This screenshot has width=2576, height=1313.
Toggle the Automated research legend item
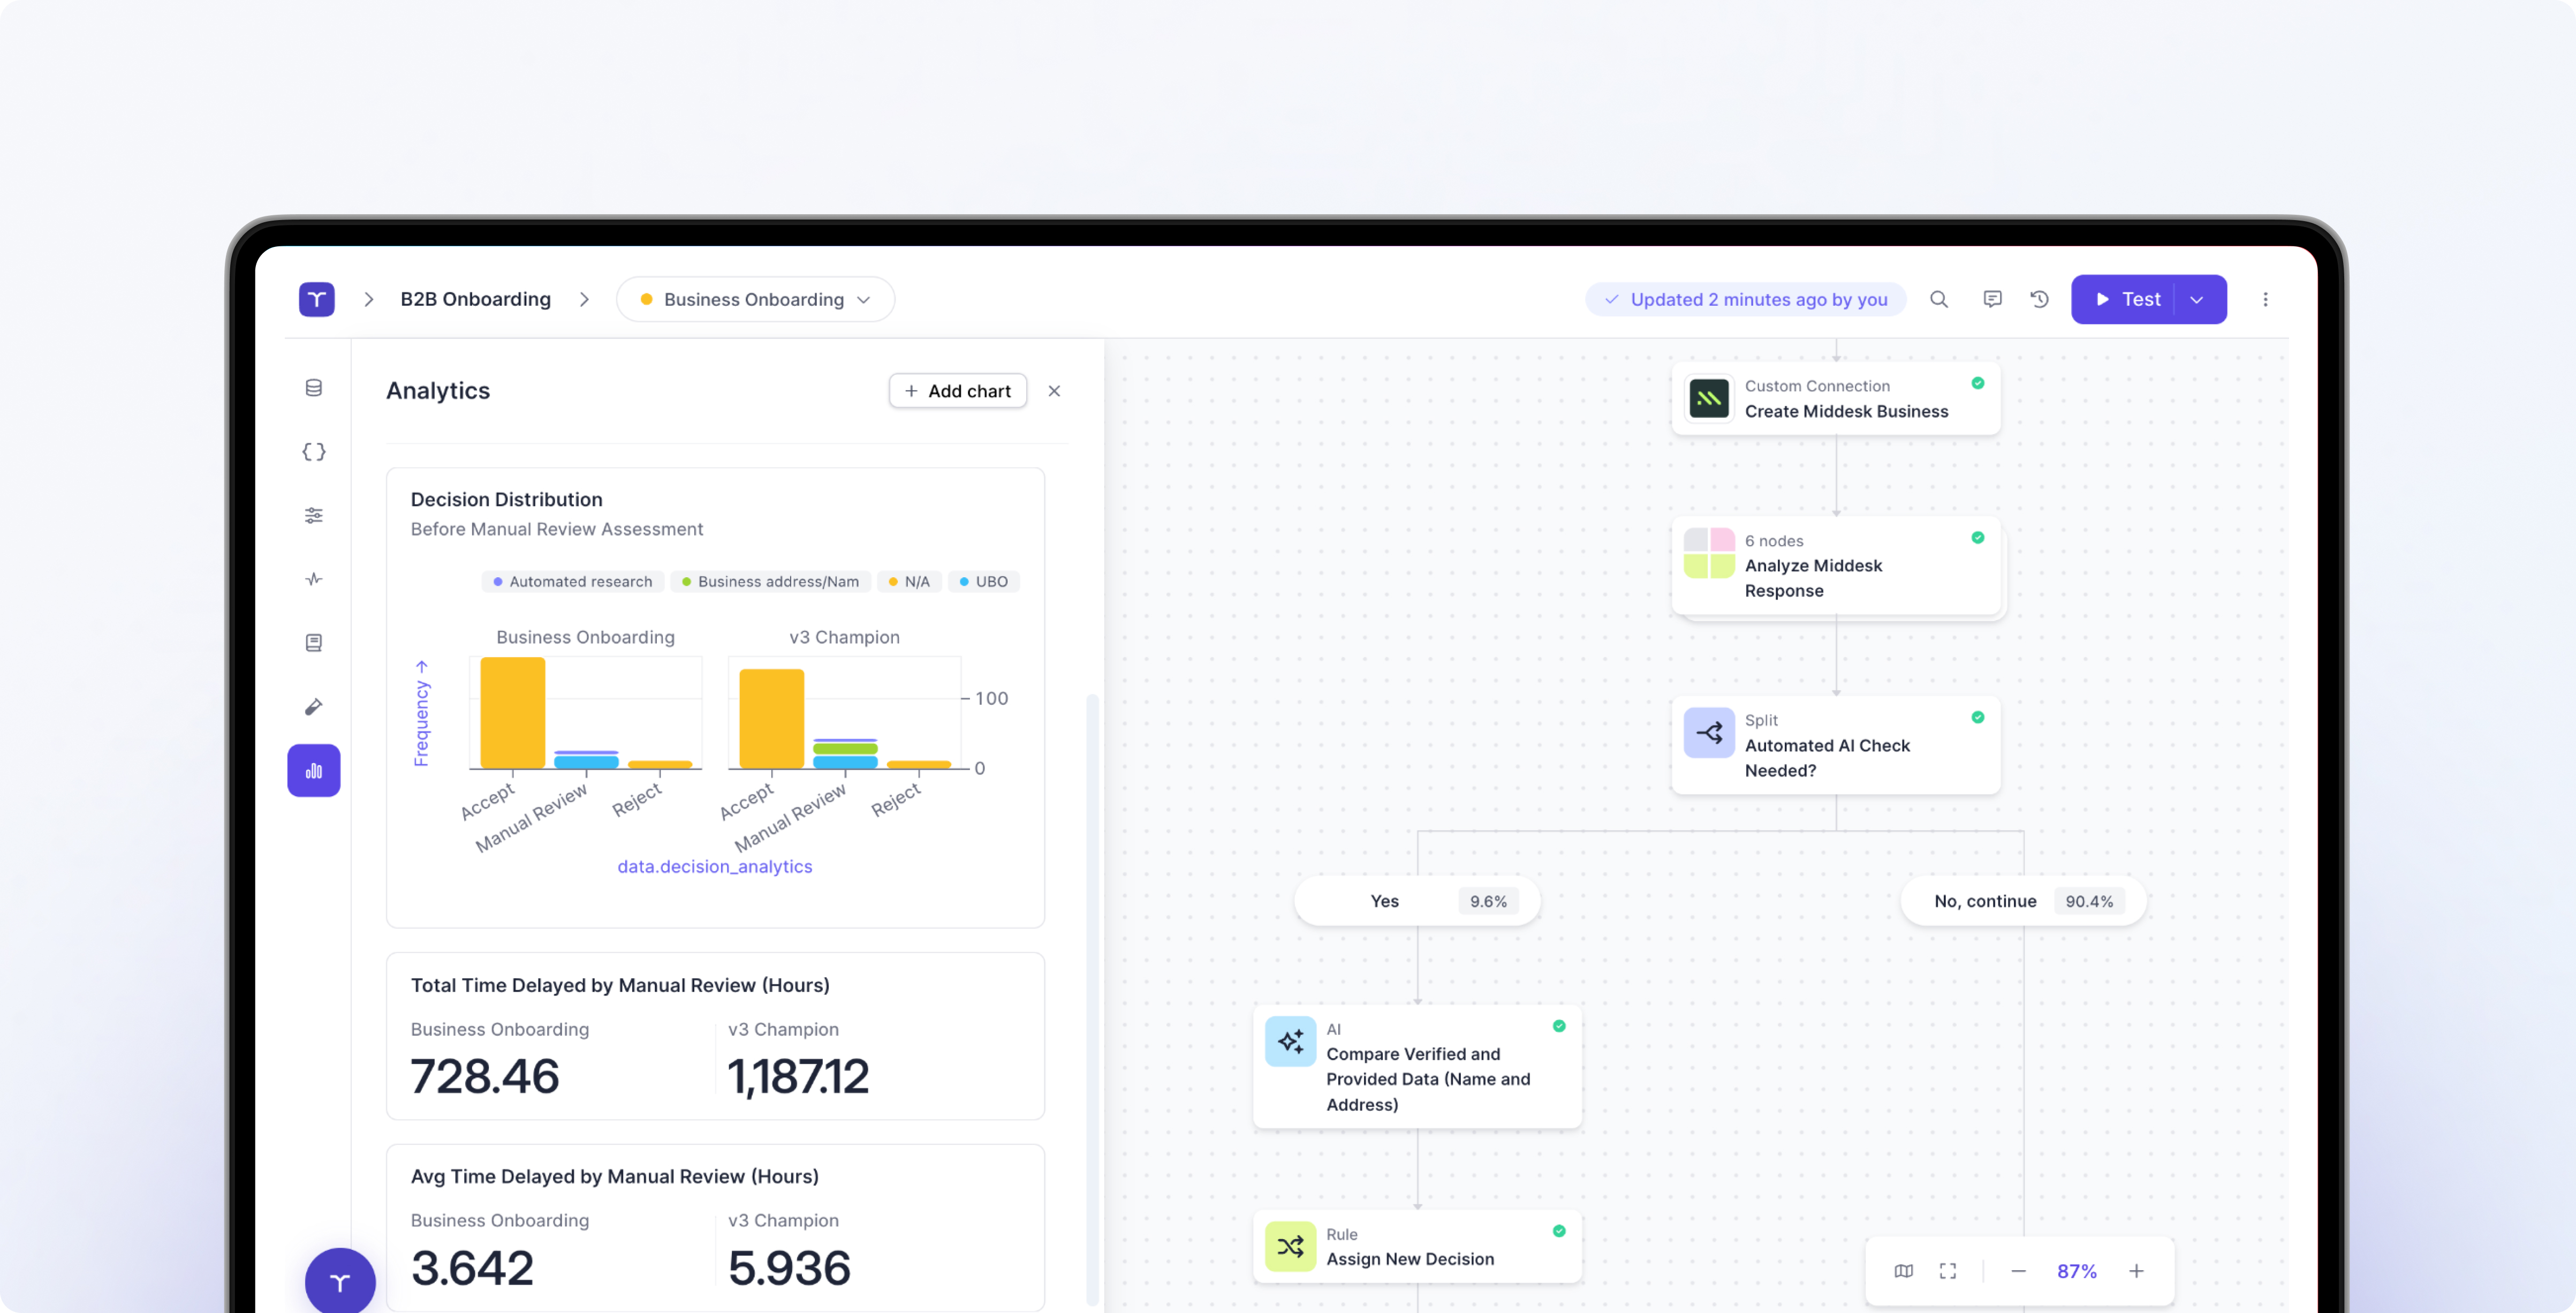pos(572,582)
